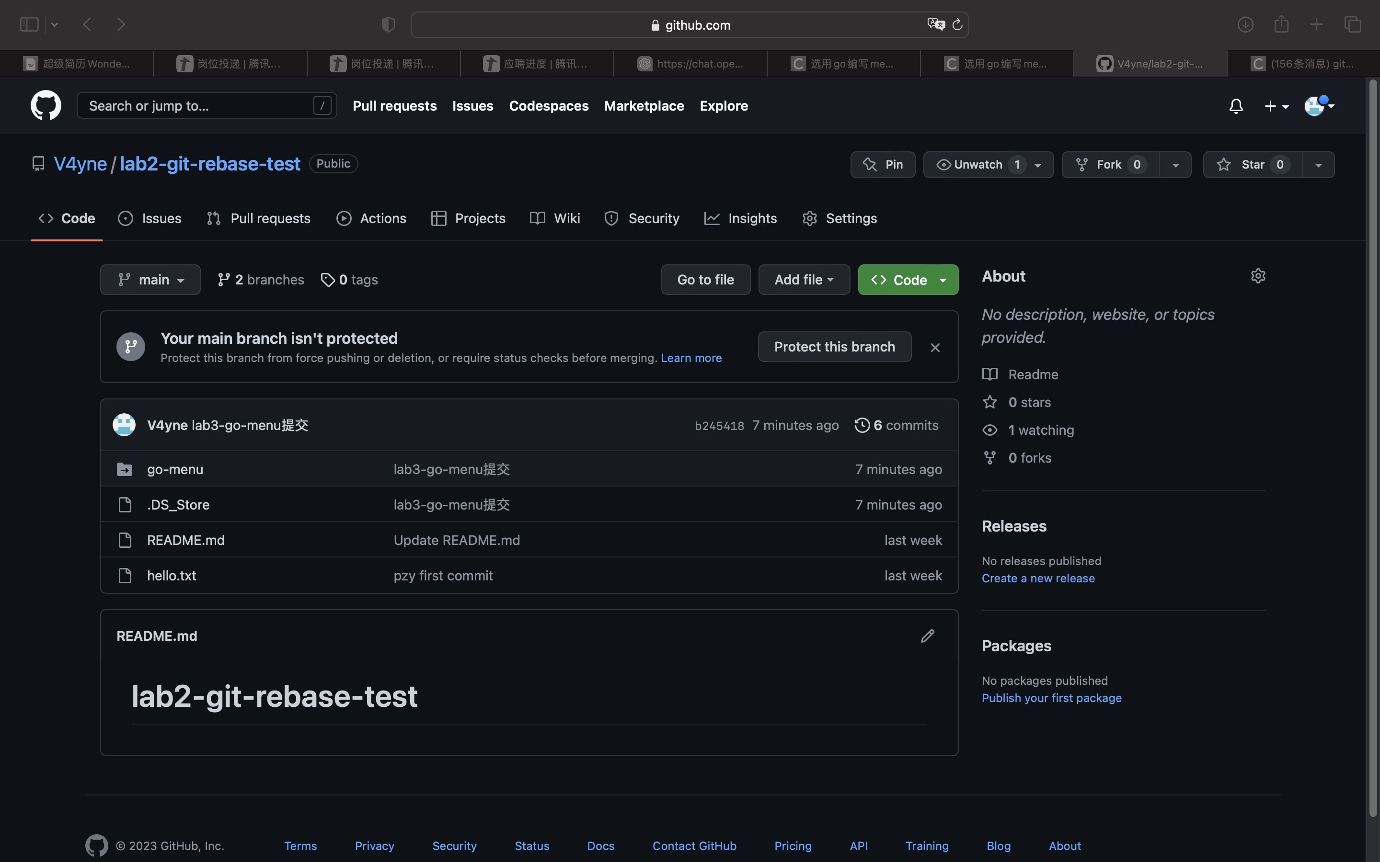Dismiss the branch protection banner

pyautogui.click(x=935, y=347)
